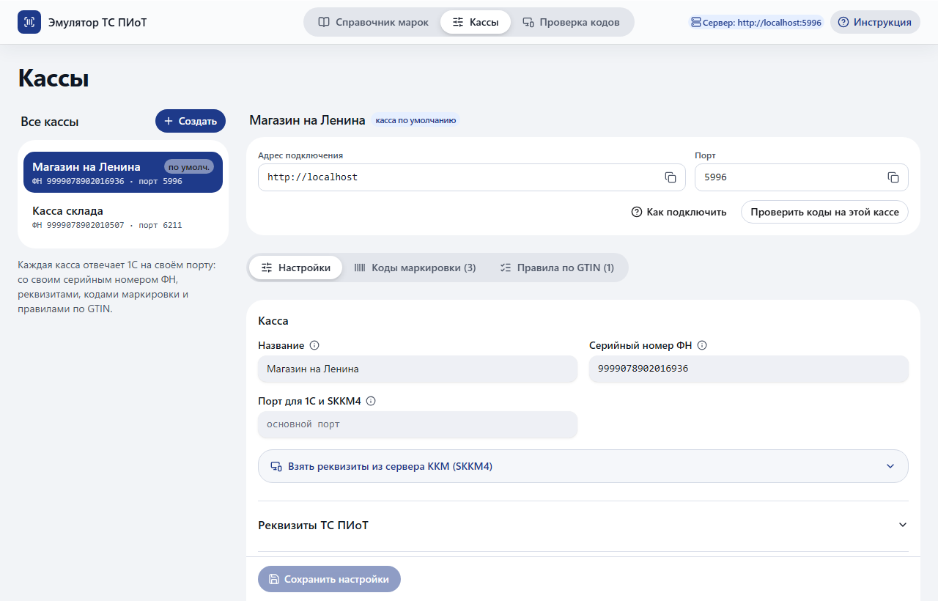Select the Касса склада register
This screenshot has height=601, width=938.
(123, 218)
